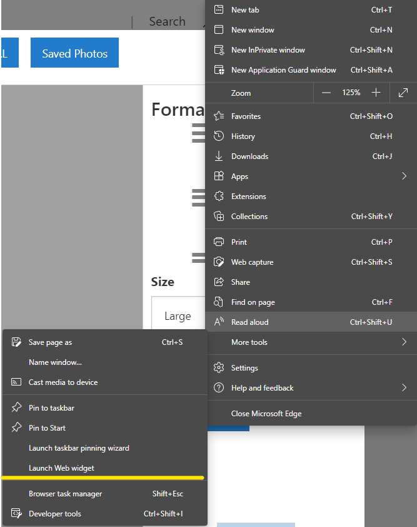Click the Web capture icon
Image resolution: width=417 pixels, height=527 pixels.
coord(219,262)
